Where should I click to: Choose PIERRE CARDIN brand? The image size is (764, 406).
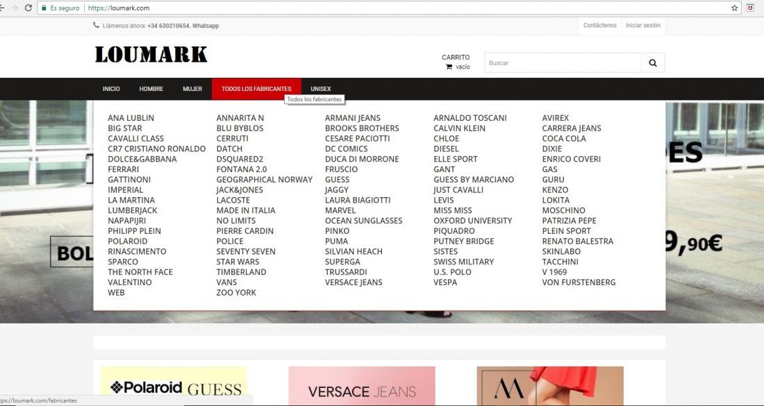[x=245, y=230]
